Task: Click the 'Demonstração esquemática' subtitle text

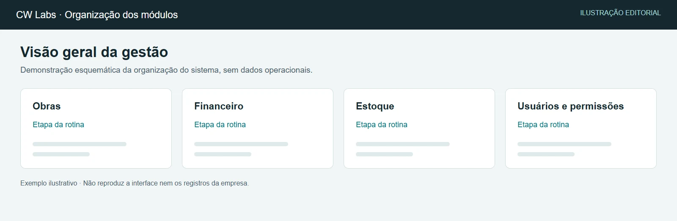Action: point(166,70)
